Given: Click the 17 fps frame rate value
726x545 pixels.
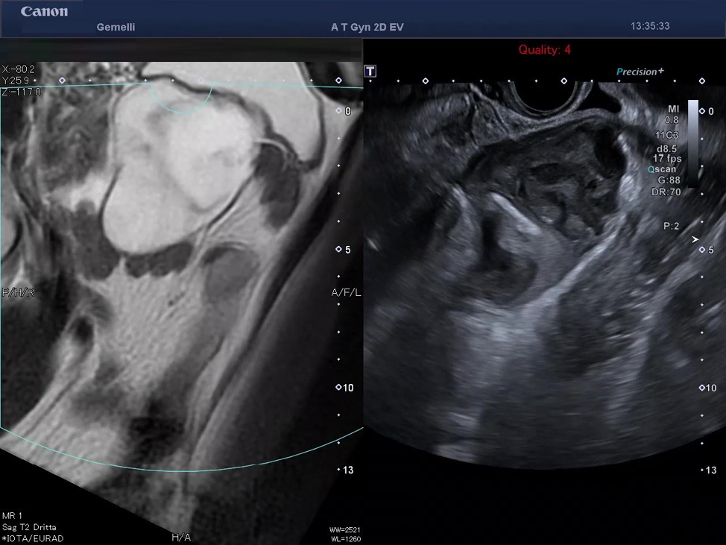Looking at the screenshot, I should coord(666,158).
